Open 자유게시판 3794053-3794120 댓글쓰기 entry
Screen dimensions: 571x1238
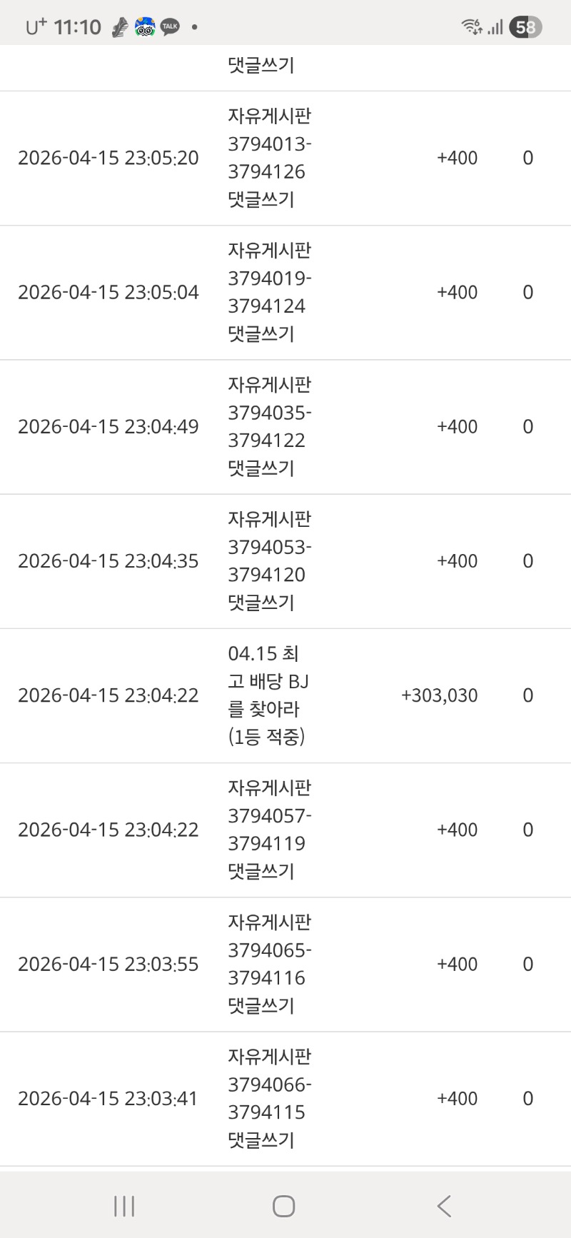[269, 560]
